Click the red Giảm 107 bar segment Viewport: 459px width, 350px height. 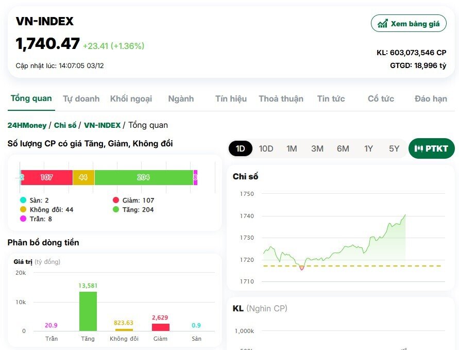click(x=46, y=177)
